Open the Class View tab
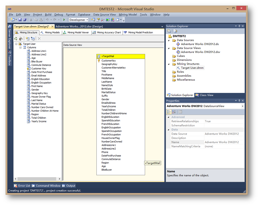 (204, 95)
